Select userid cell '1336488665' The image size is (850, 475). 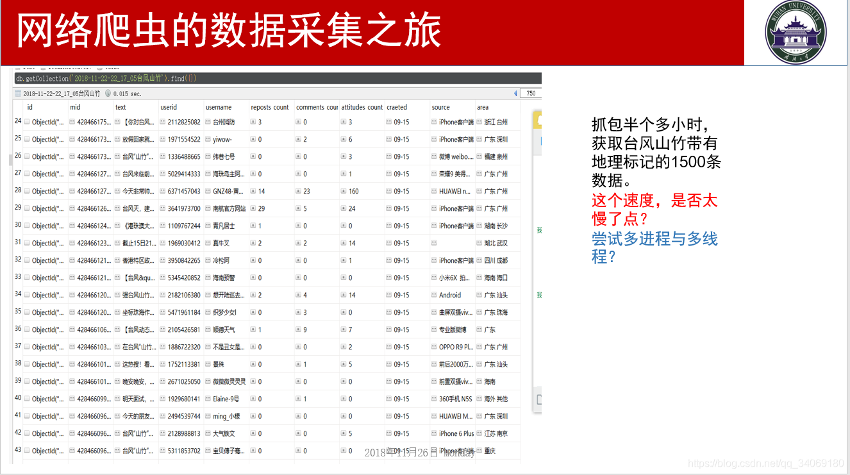184,156
